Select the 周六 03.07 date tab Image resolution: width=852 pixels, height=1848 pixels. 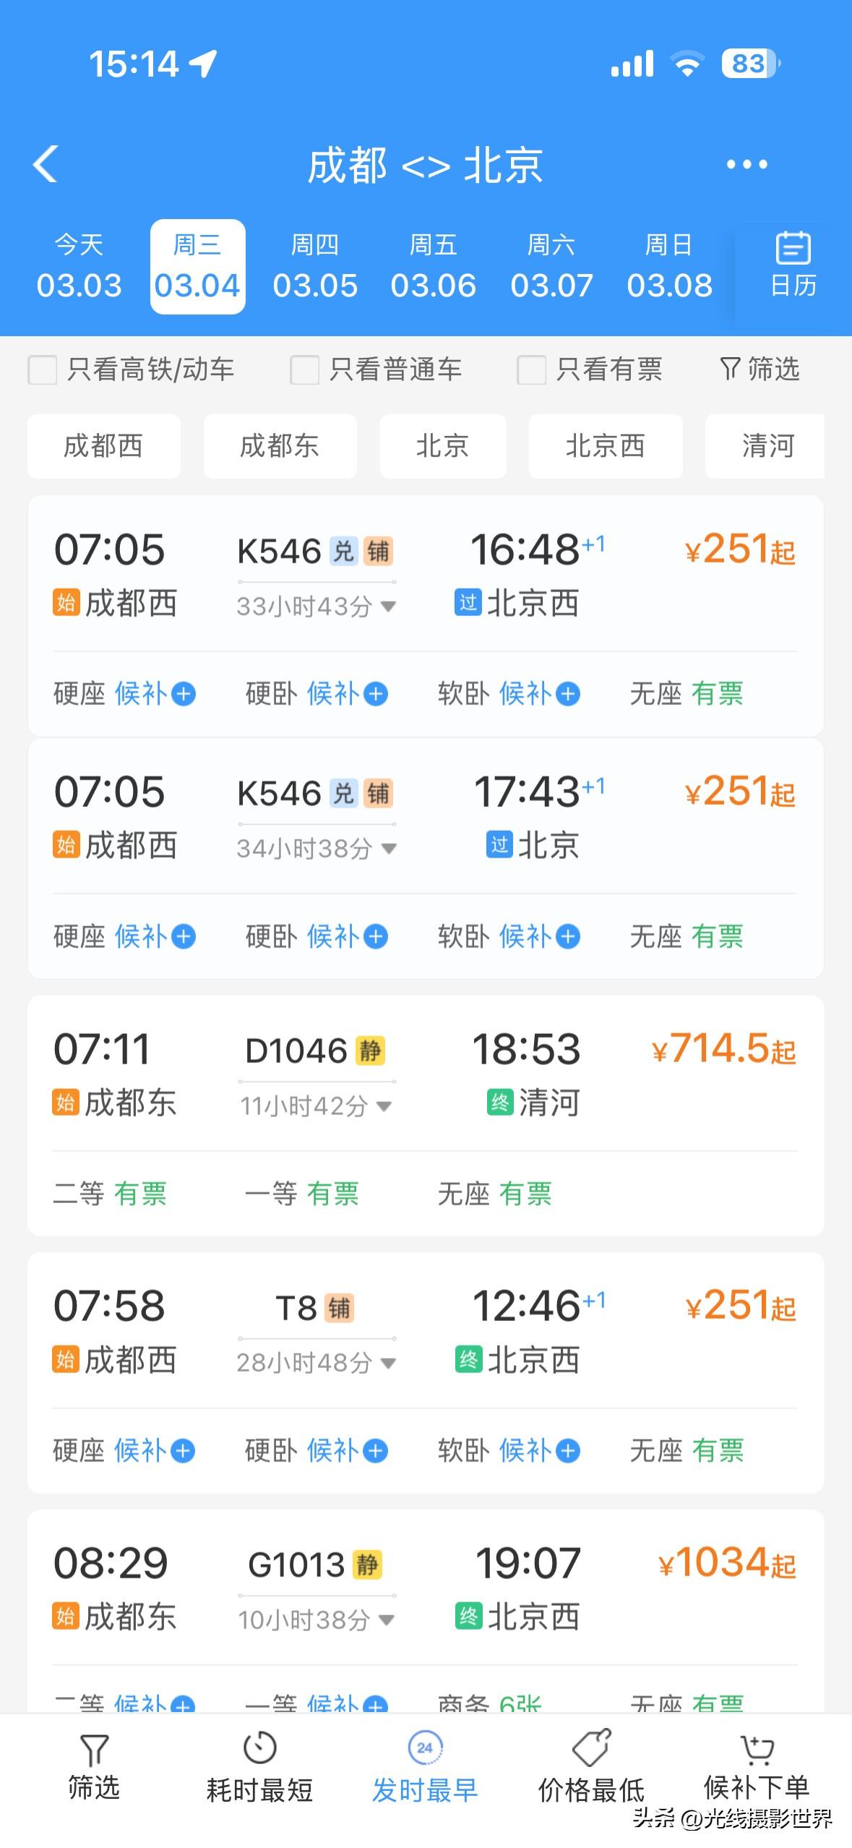click(551, 266)
